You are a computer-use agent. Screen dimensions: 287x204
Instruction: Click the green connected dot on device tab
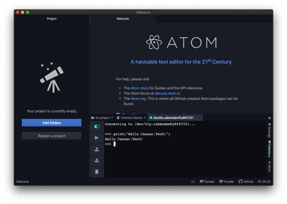[x=151, y=118]
